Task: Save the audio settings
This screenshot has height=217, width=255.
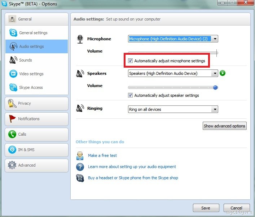Action: (206, 208)
